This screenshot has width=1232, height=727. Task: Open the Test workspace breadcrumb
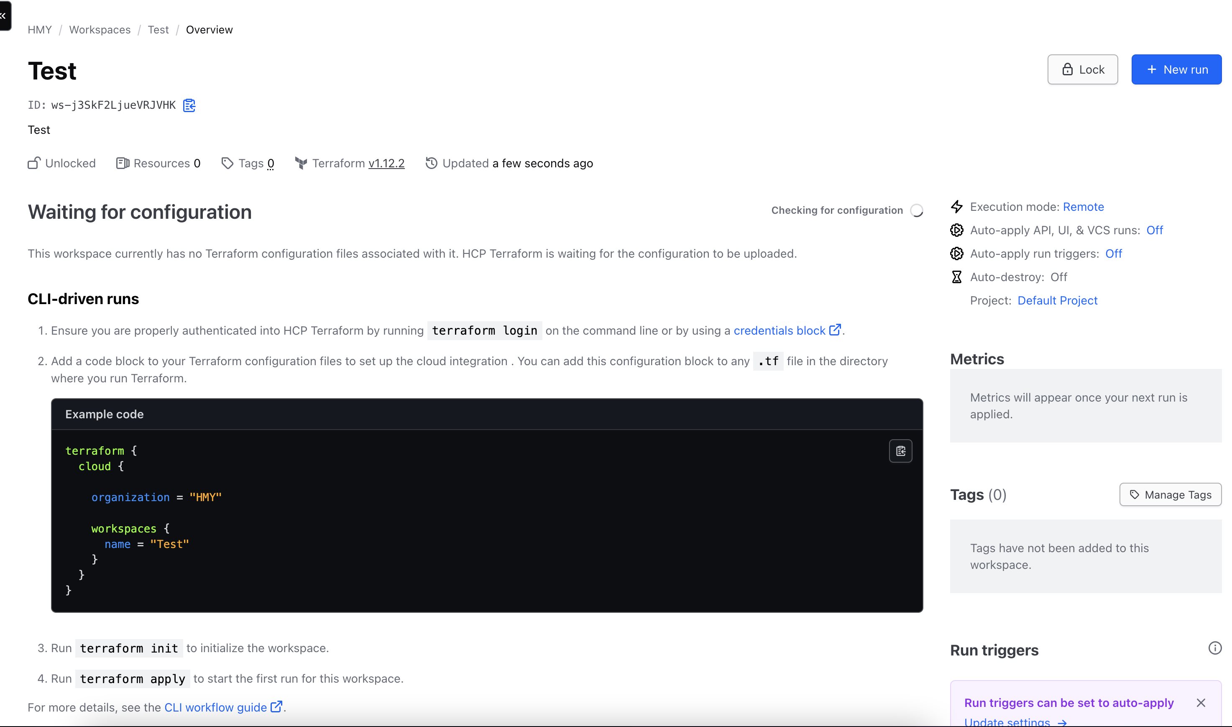tap(158, 30)
